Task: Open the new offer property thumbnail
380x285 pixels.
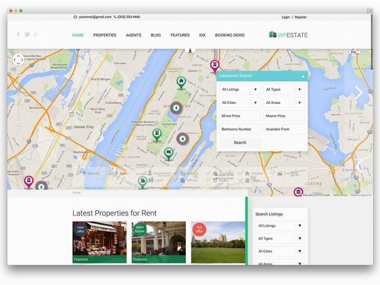Action: (99, 242)
